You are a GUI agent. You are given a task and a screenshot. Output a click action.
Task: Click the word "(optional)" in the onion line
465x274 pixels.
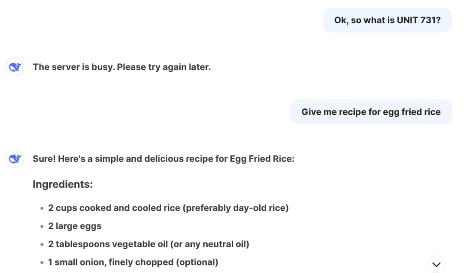point(197,262)
